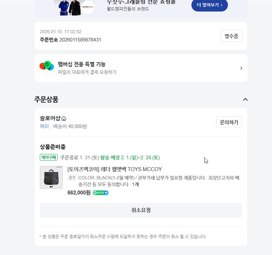Request cancellation with 취소요청 button
The height and width of the screenshot is (255, 272).
(x=141, y=210)
